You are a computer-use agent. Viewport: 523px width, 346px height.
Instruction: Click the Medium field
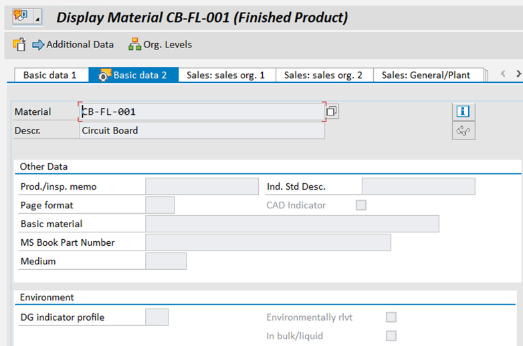[x=166, y=261]
